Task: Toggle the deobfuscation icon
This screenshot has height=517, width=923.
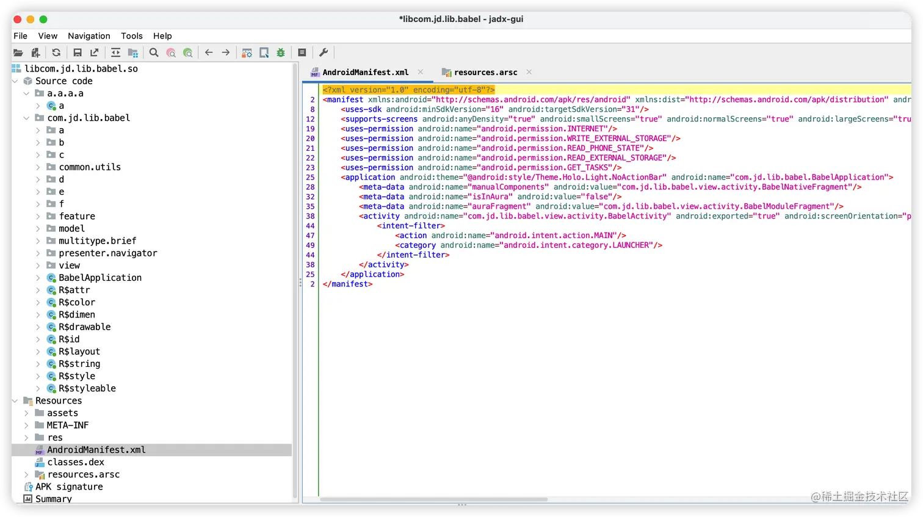Action: pyautogui.click(x=247, y=53)
